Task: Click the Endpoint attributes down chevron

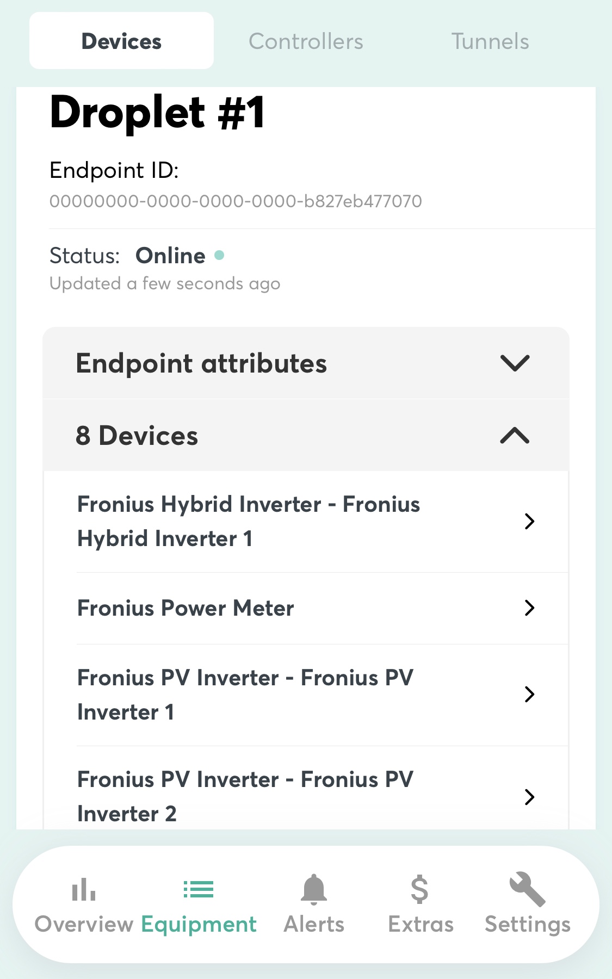Action: (x=515, y=363)
